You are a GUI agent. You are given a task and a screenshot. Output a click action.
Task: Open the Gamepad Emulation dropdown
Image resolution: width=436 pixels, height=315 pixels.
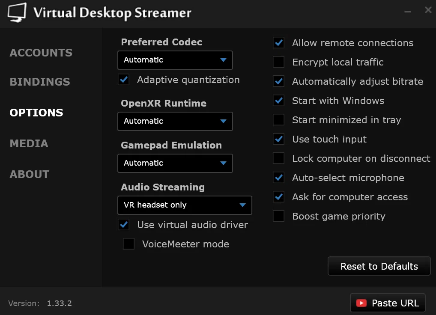(175, 163)
